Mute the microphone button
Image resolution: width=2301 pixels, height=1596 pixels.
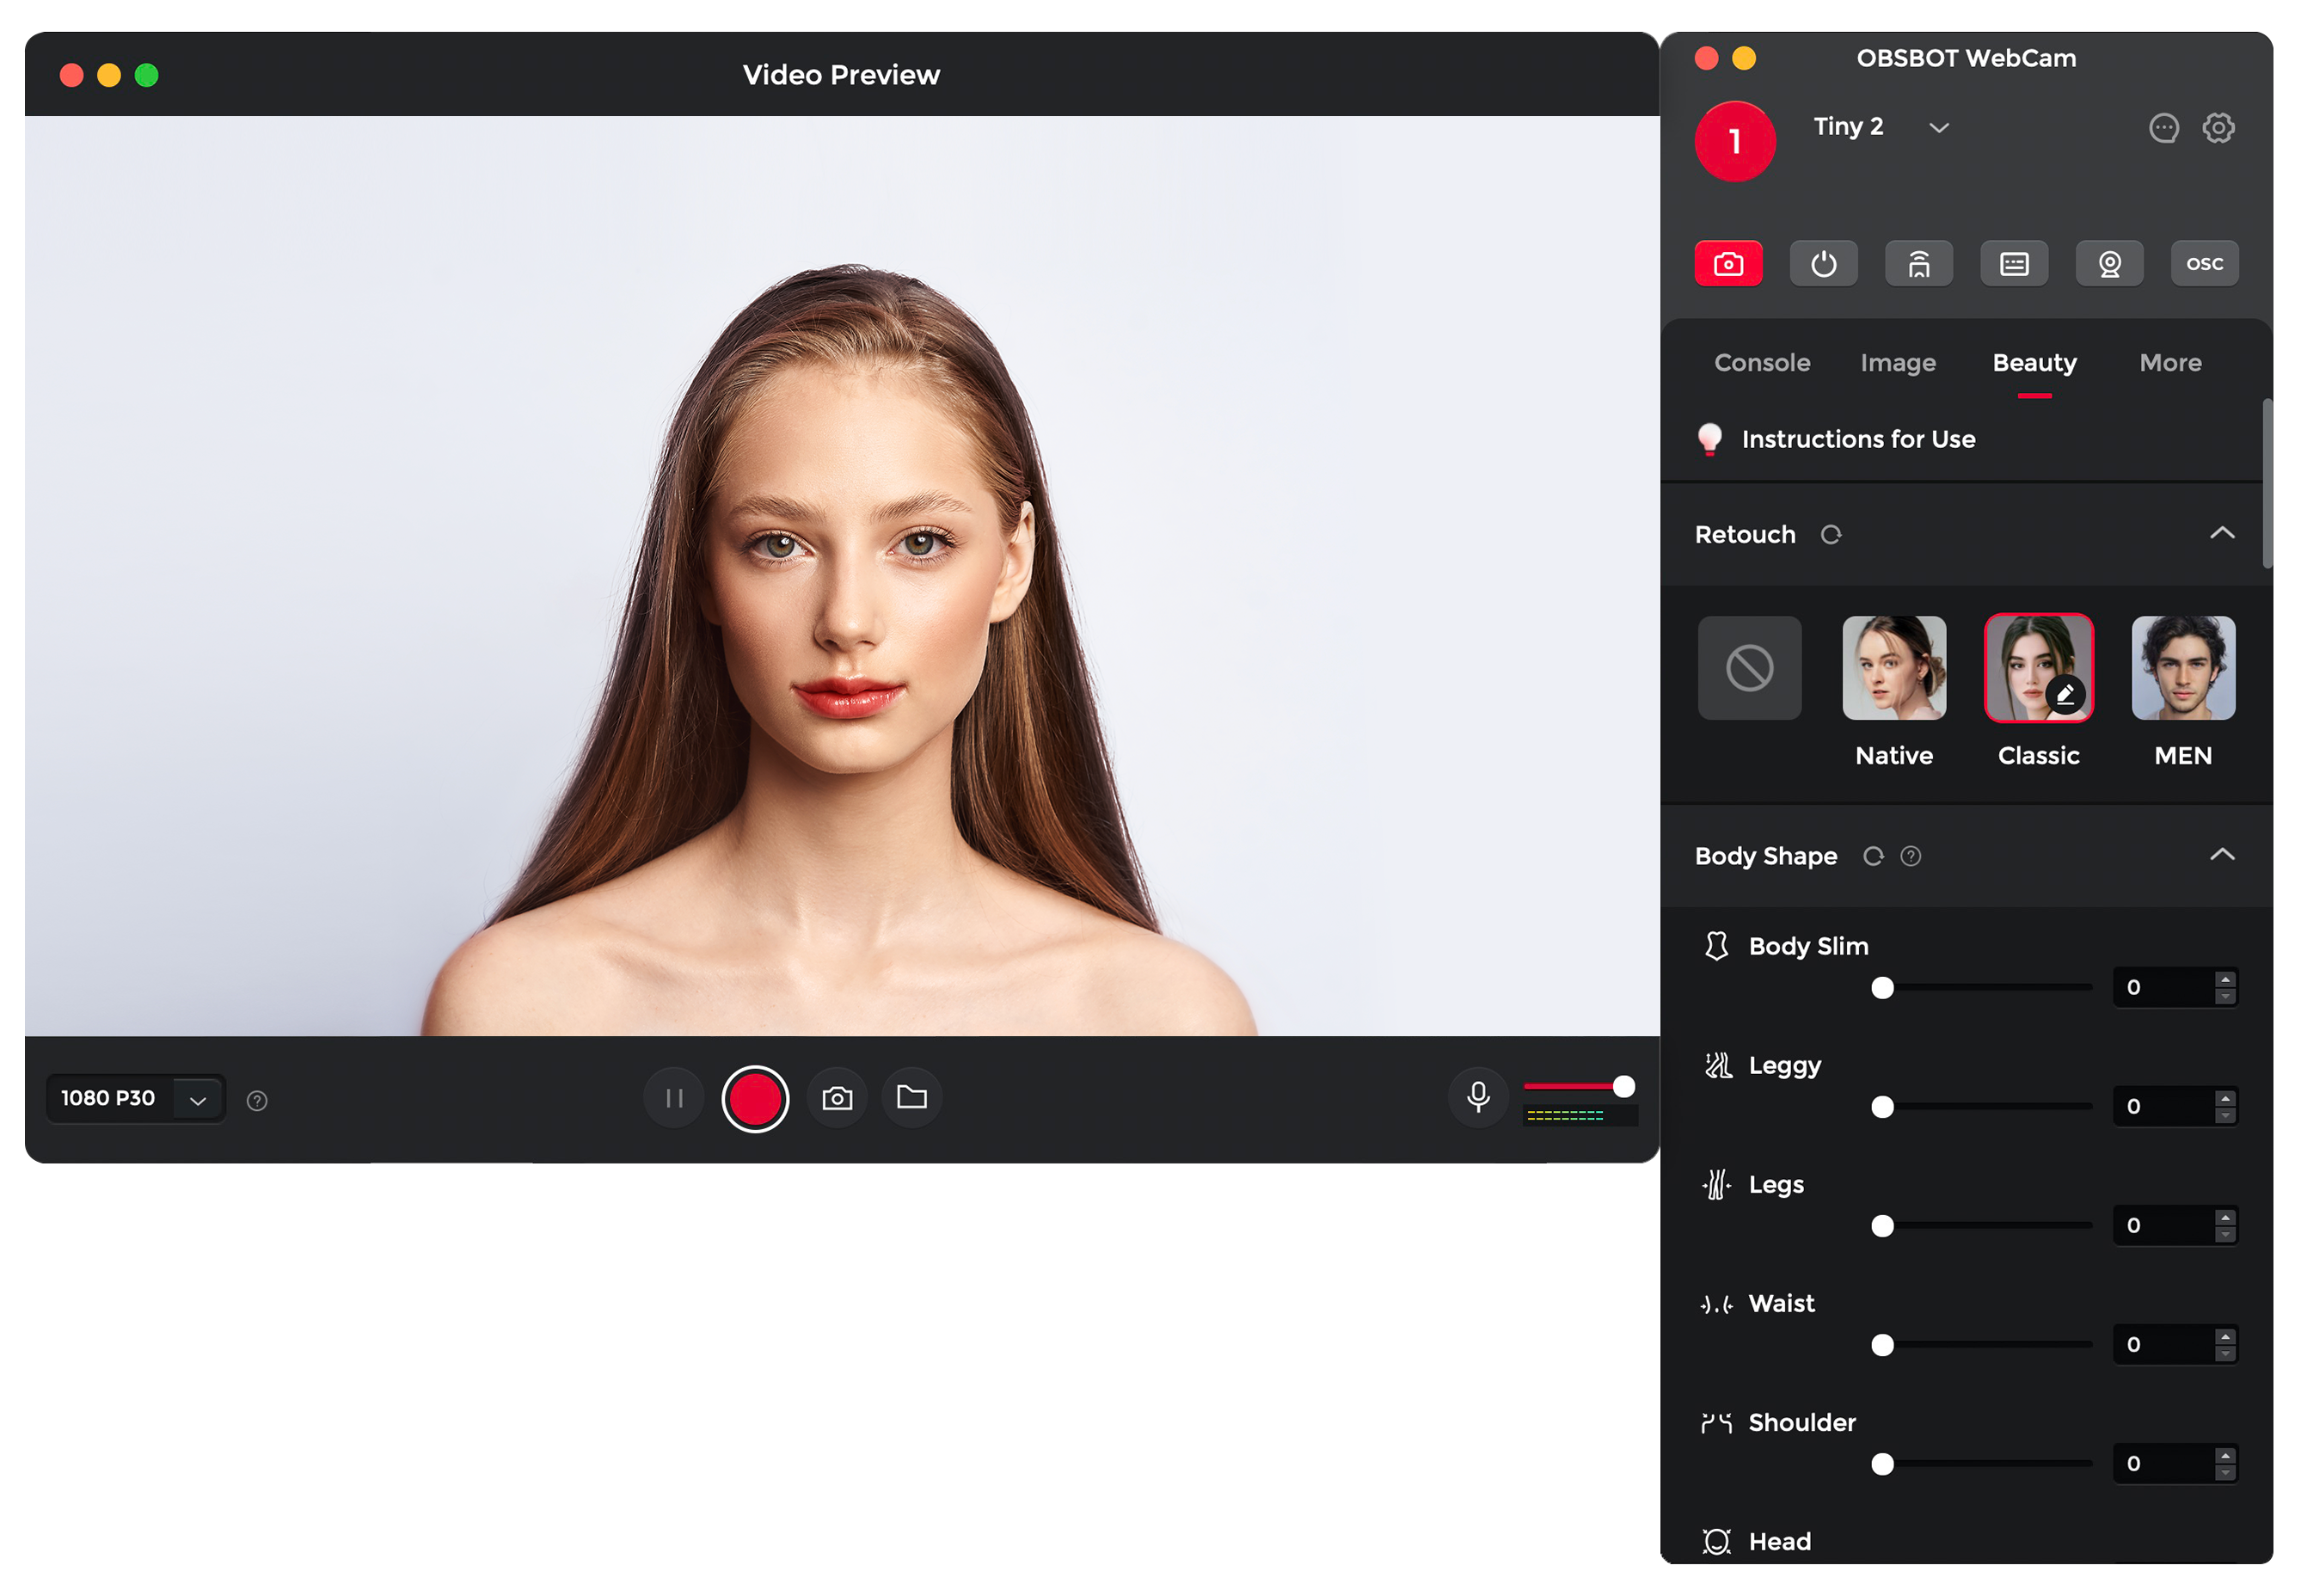click(1477, 1097)
